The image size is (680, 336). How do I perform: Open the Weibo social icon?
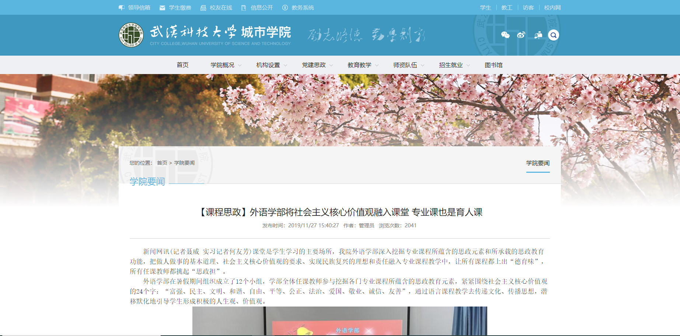point(521,35)
